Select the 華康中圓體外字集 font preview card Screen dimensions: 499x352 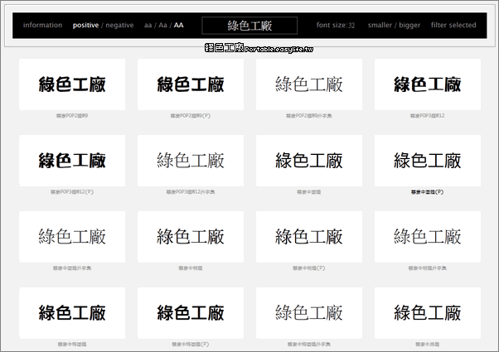pos(72,237)
